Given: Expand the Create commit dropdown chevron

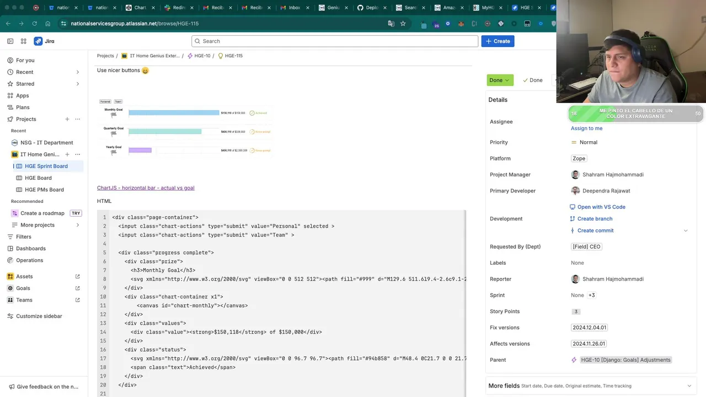Looking at the screenshot, I should tap(686, 230).
